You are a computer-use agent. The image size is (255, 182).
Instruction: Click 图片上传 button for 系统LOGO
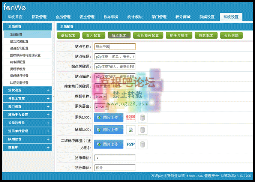[109, 117]
